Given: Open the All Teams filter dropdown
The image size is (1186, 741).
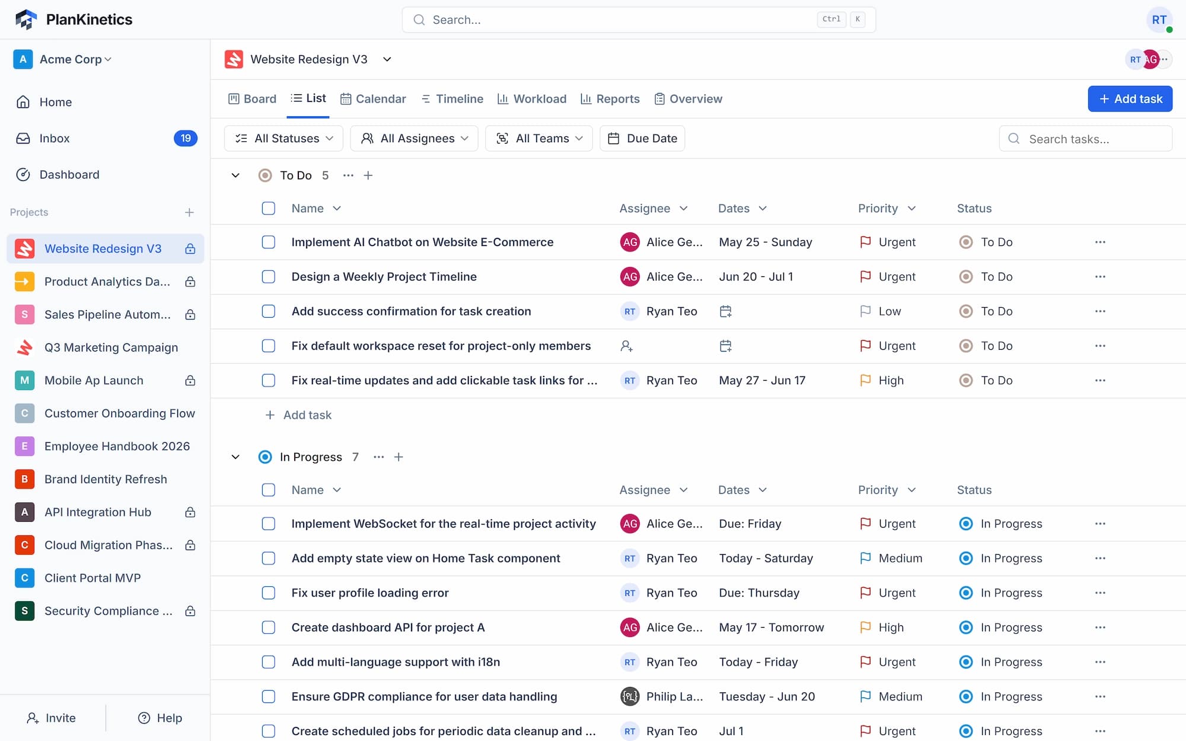Looking at the screenshot, I should 539,138.
